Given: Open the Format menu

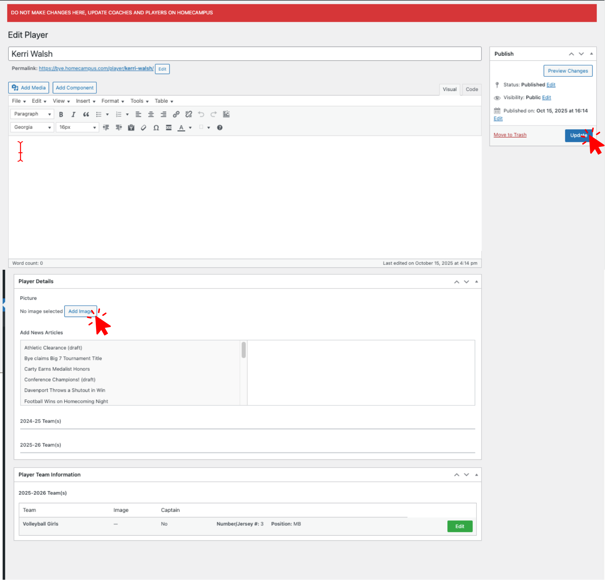Looking at the screenshot, I should coord(113,101).
